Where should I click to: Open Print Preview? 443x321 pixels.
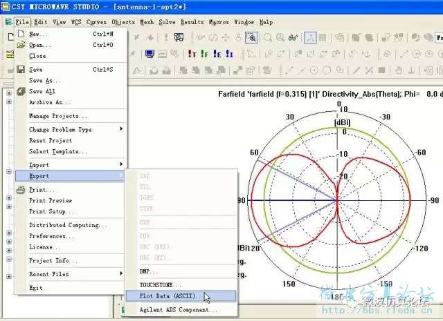[x=71, y=200]
